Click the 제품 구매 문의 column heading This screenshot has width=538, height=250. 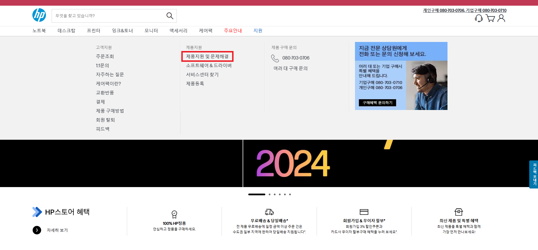coord(284,47)
